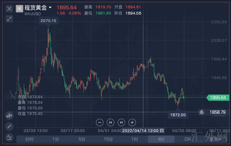Zoom out chart with minus button
Image resolution: width=231 pixels, height=146 pixels.
(100, 122)
